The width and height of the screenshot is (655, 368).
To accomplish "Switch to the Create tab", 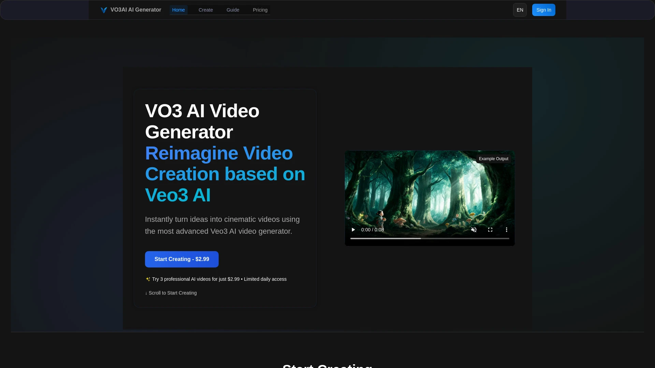I will [205, 10].
